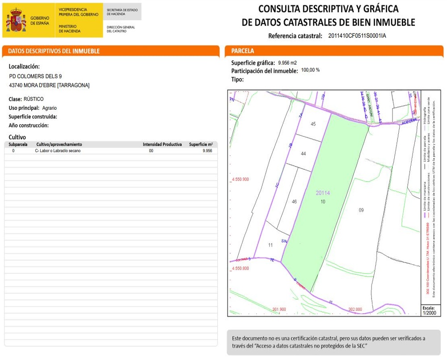This screenshot has height=357, width=447.
Task: Click the 'Localización:' label
Action: tap(24, 66)
